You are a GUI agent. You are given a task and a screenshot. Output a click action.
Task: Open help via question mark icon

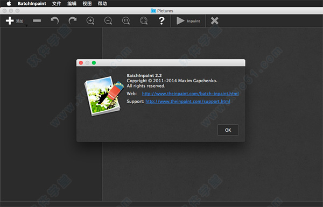pyautogui.click(x=161, y=21)
